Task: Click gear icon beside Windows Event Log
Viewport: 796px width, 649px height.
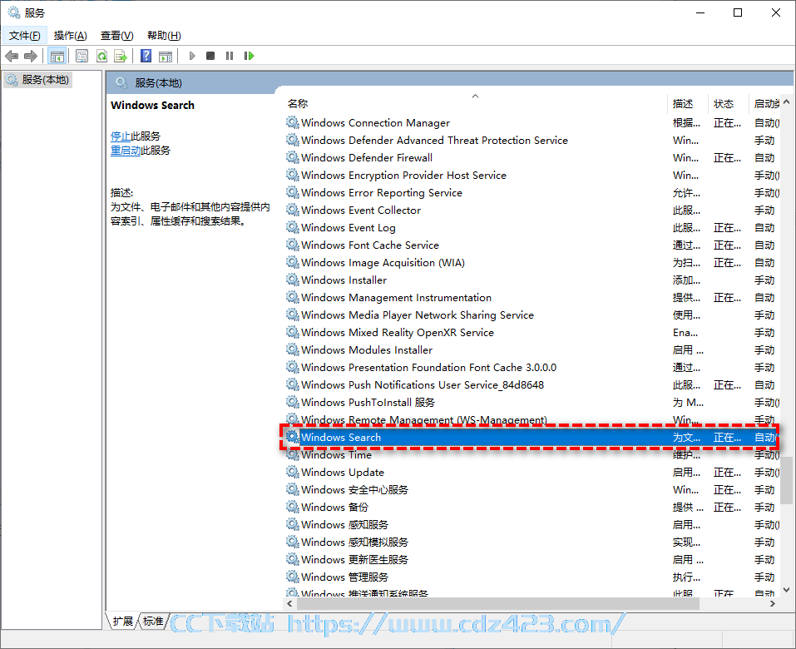Action: [293, 227]
